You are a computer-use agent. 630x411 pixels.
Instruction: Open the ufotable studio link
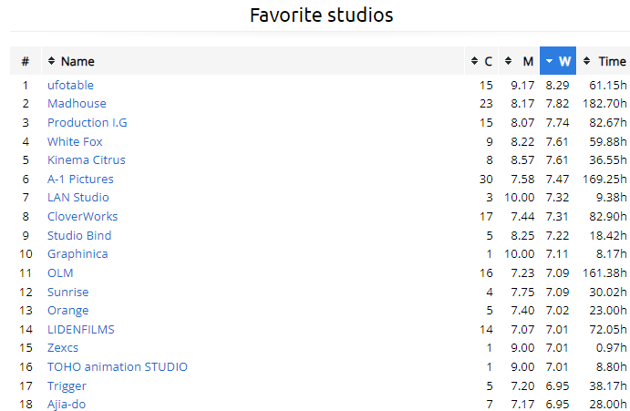coord(70,85)
